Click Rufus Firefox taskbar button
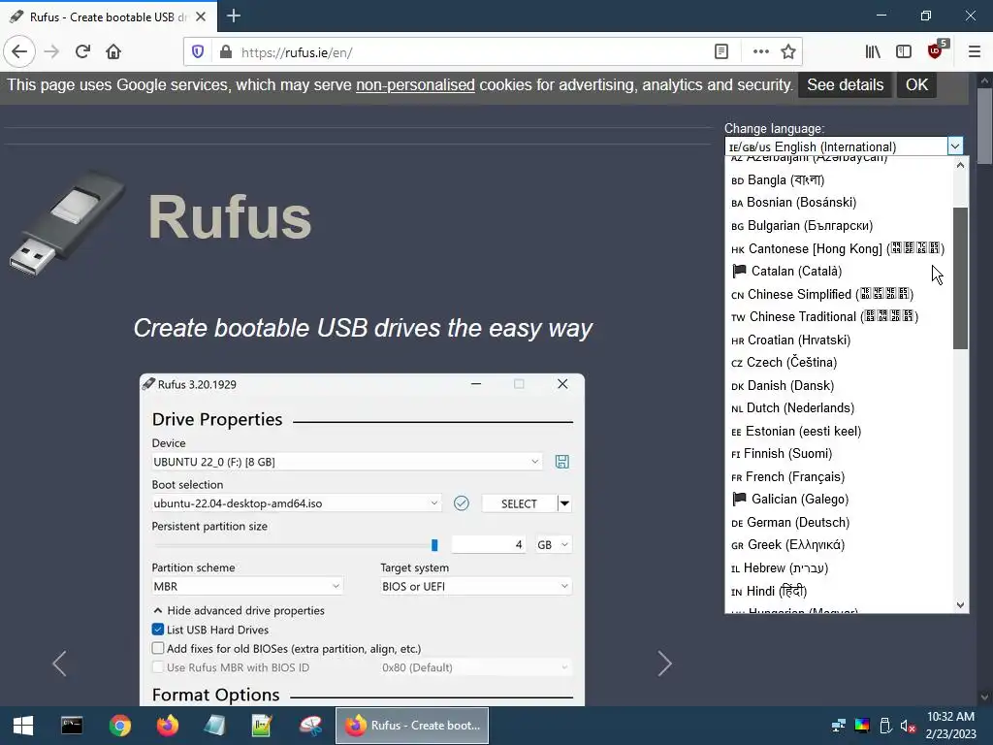Viewport: 993px width, 745px height. click(x=411, y=726)
